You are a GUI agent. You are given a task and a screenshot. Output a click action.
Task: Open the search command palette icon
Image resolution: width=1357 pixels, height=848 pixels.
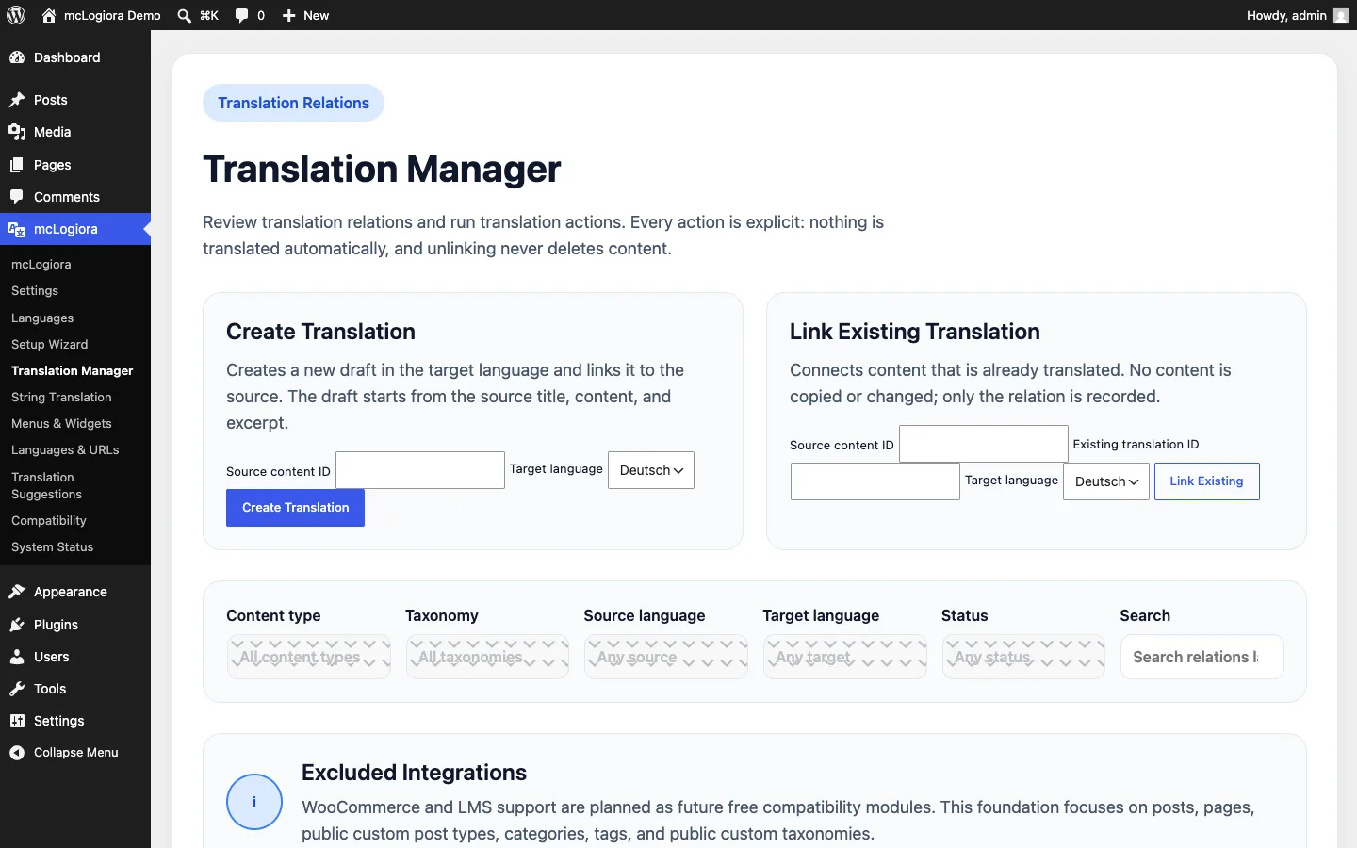185,15
